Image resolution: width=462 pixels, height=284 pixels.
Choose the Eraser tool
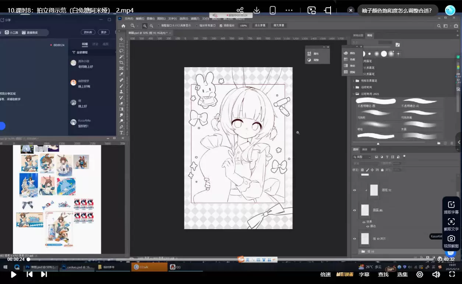(x=121, y=103)
